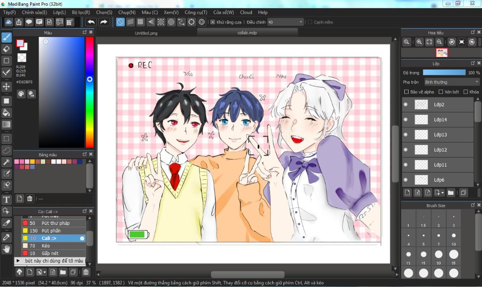Delete brush with trash icon
Screen dimensions: 482x287
(86, 272)
